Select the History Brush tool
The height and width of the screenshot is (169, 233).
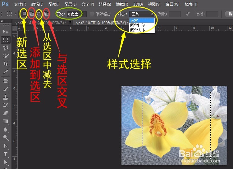[x=6, y=105]
